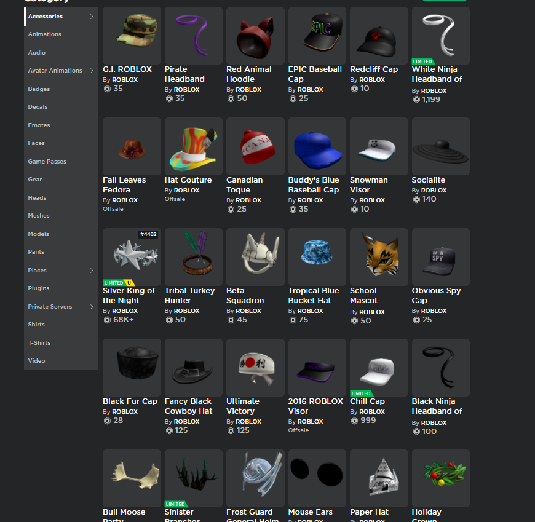Open the Game Passes category

(x=47, y=161)
